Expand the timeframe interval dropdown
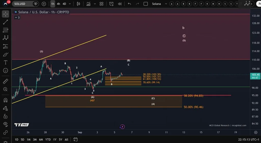This screenshot has height=143, width=261. pyautogui.click(x=70, y=4)
